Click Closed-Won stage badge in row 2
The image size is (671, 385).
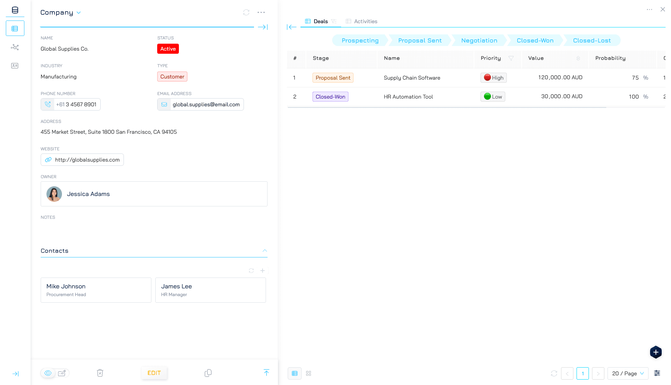pyautogui.click(x=330, y=97)
